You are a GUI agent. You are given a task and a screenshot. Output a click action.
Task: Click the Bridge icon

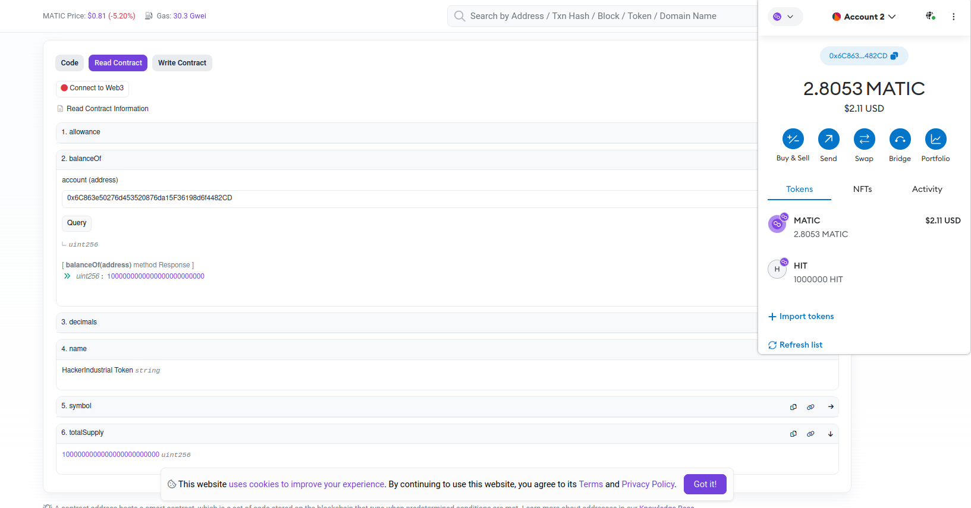tap(900, 139)
